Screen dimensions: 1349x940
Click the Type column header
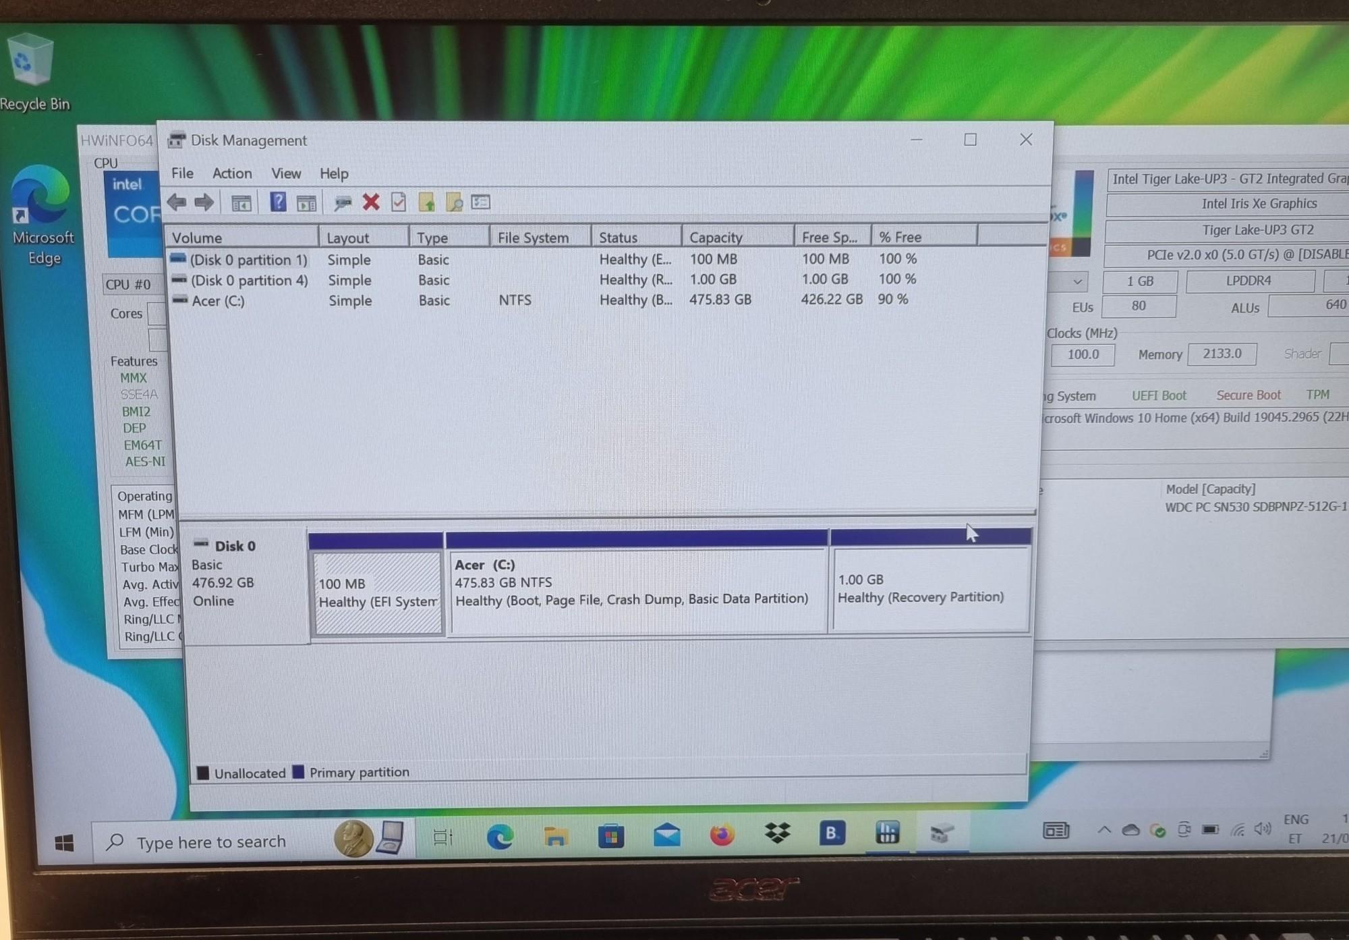449,238
